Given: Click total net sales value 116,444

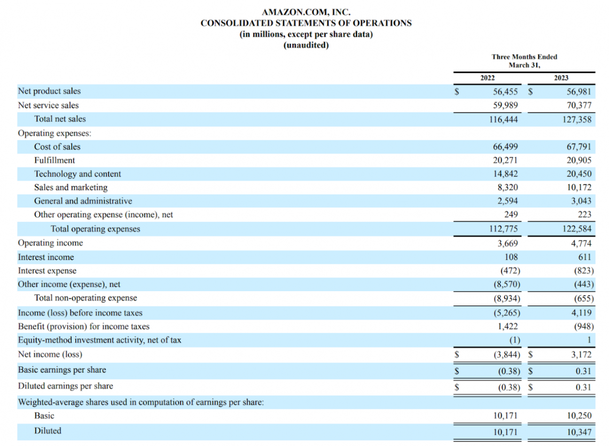Looking at the screenshot, I should pos(503,119).
